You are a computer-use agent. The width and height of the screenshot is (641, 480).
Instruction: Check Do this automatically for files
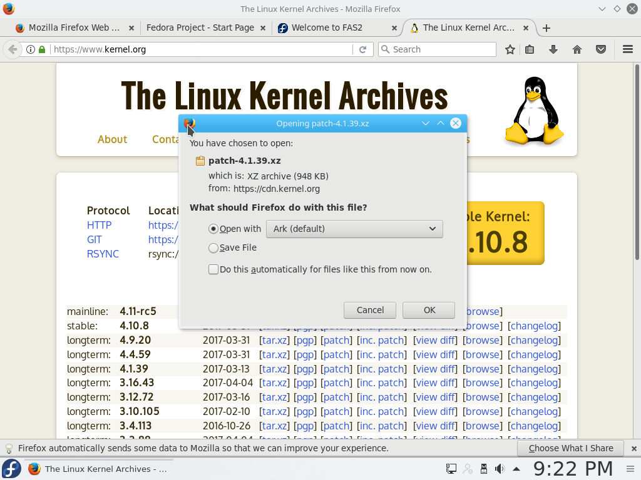213,269
